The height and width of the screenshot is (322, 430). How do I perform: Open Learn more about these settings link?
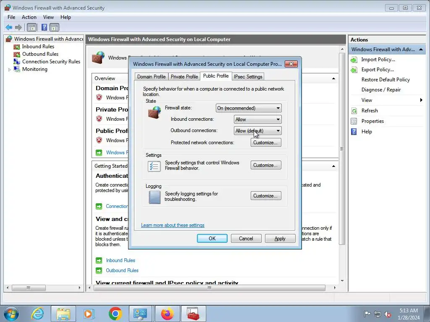click(x=173, y=225)
